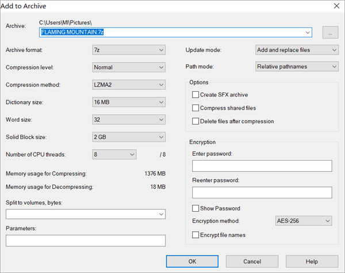Viewport: 345px width, 273px height.
Task: Open the Update mode dropdown
Action: tap(297, 50)
